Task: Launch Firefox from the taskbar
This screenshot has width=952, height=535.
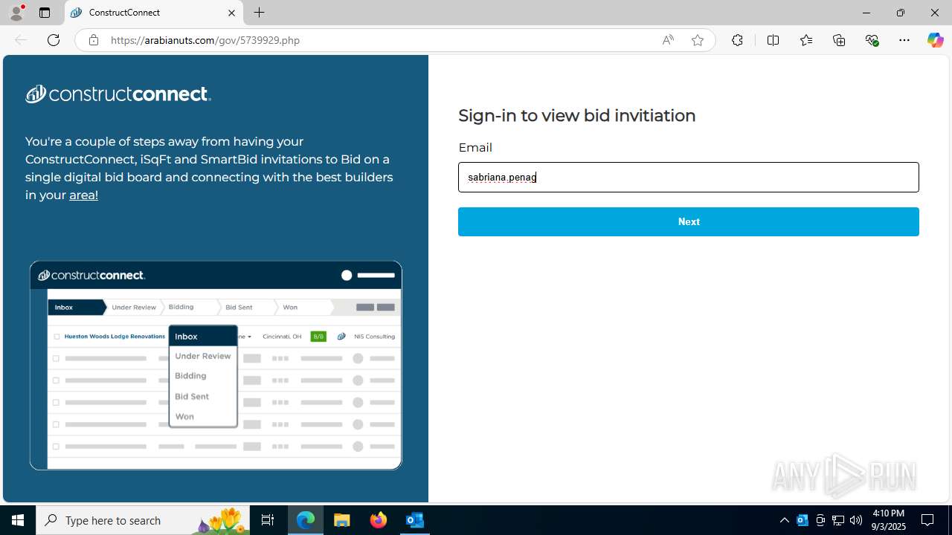Action: pyautogui.click(x=379, y=520)
